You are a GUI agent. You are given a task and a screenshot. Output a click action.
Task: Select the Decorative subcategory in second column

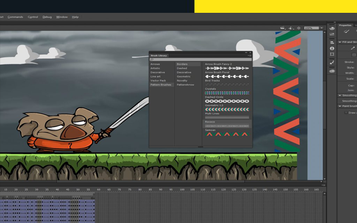(184, 72)
